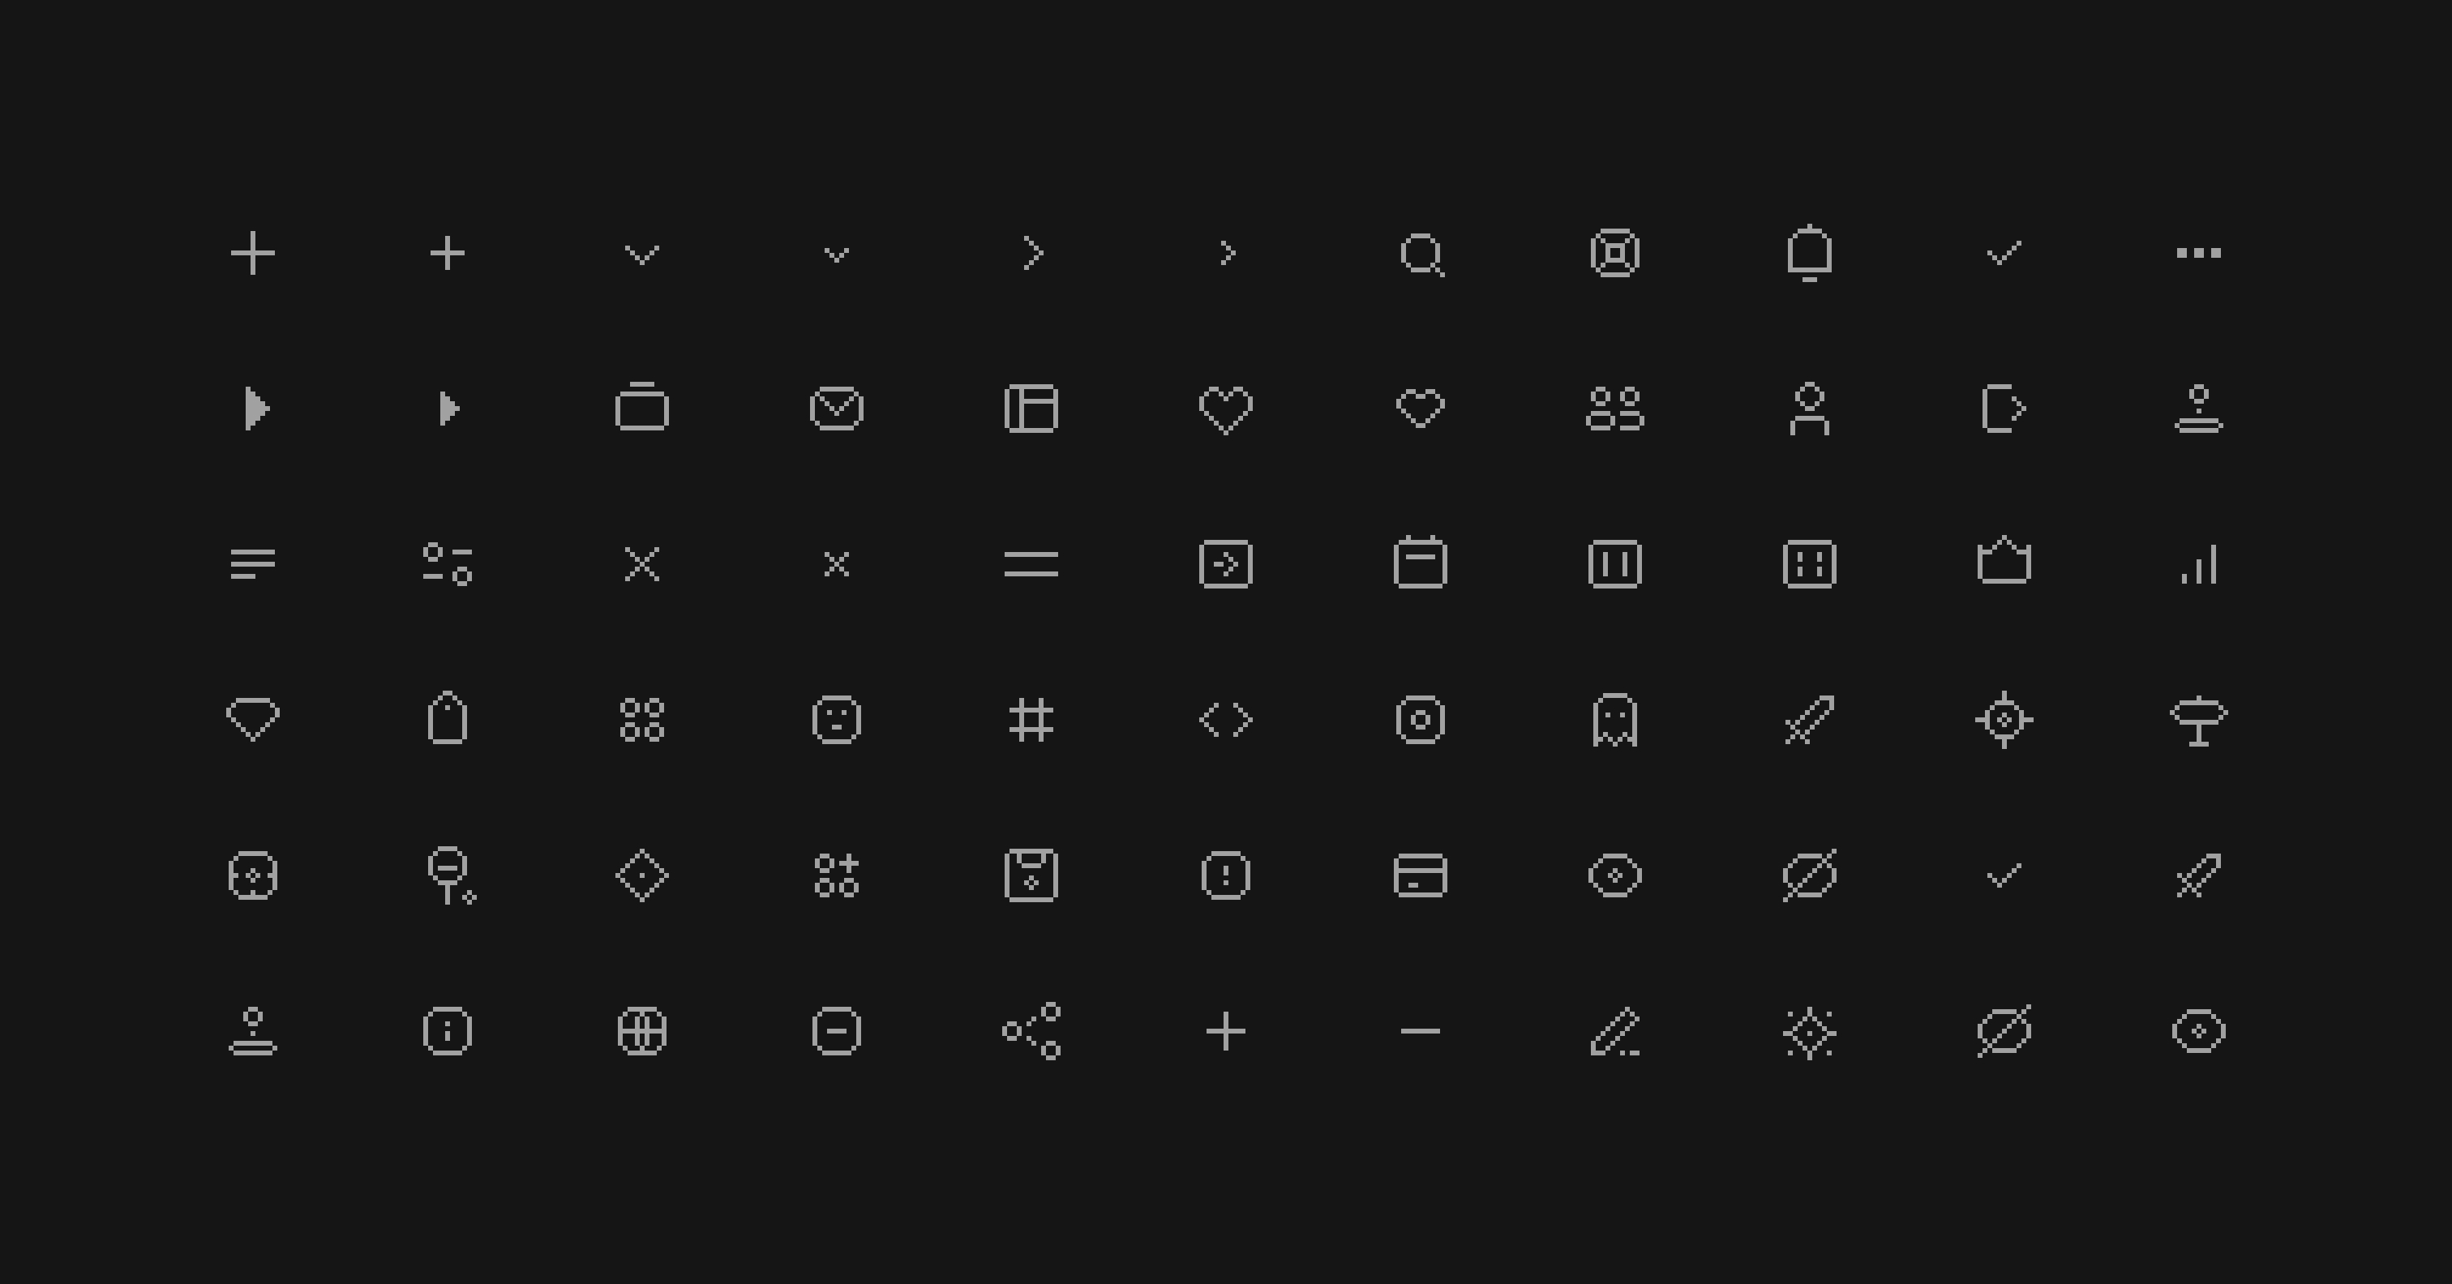Select the bar chart signal icon
This screenshot has height=1284, width=2452.
2199,564
